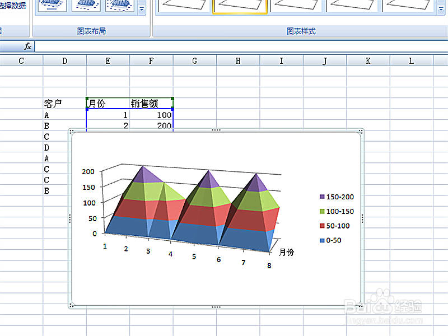Select column F header

click(x=151, y=61)
